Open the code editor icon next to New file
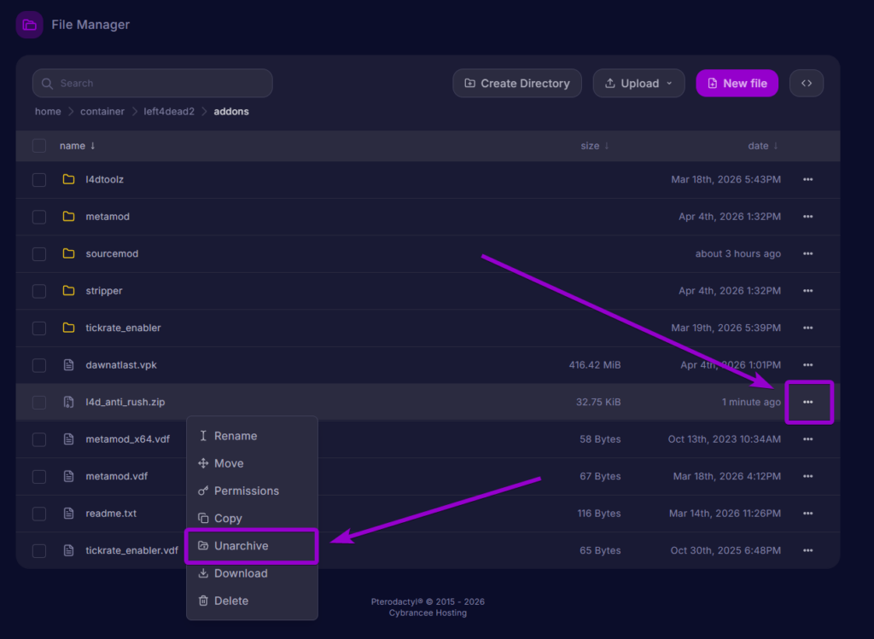This screenshot has height=639, width=874. tap(806, 83)
